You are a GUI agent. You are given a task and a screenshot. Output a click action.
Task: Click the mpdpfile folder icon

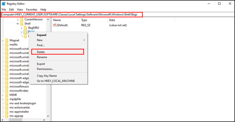(x=7, y=99)
